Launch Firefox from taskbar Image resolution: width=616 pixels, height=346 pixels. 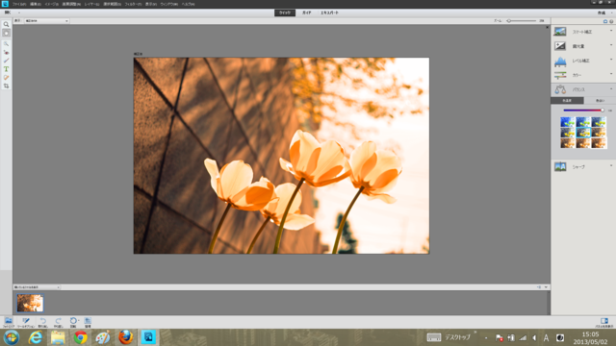pos(126,337)
